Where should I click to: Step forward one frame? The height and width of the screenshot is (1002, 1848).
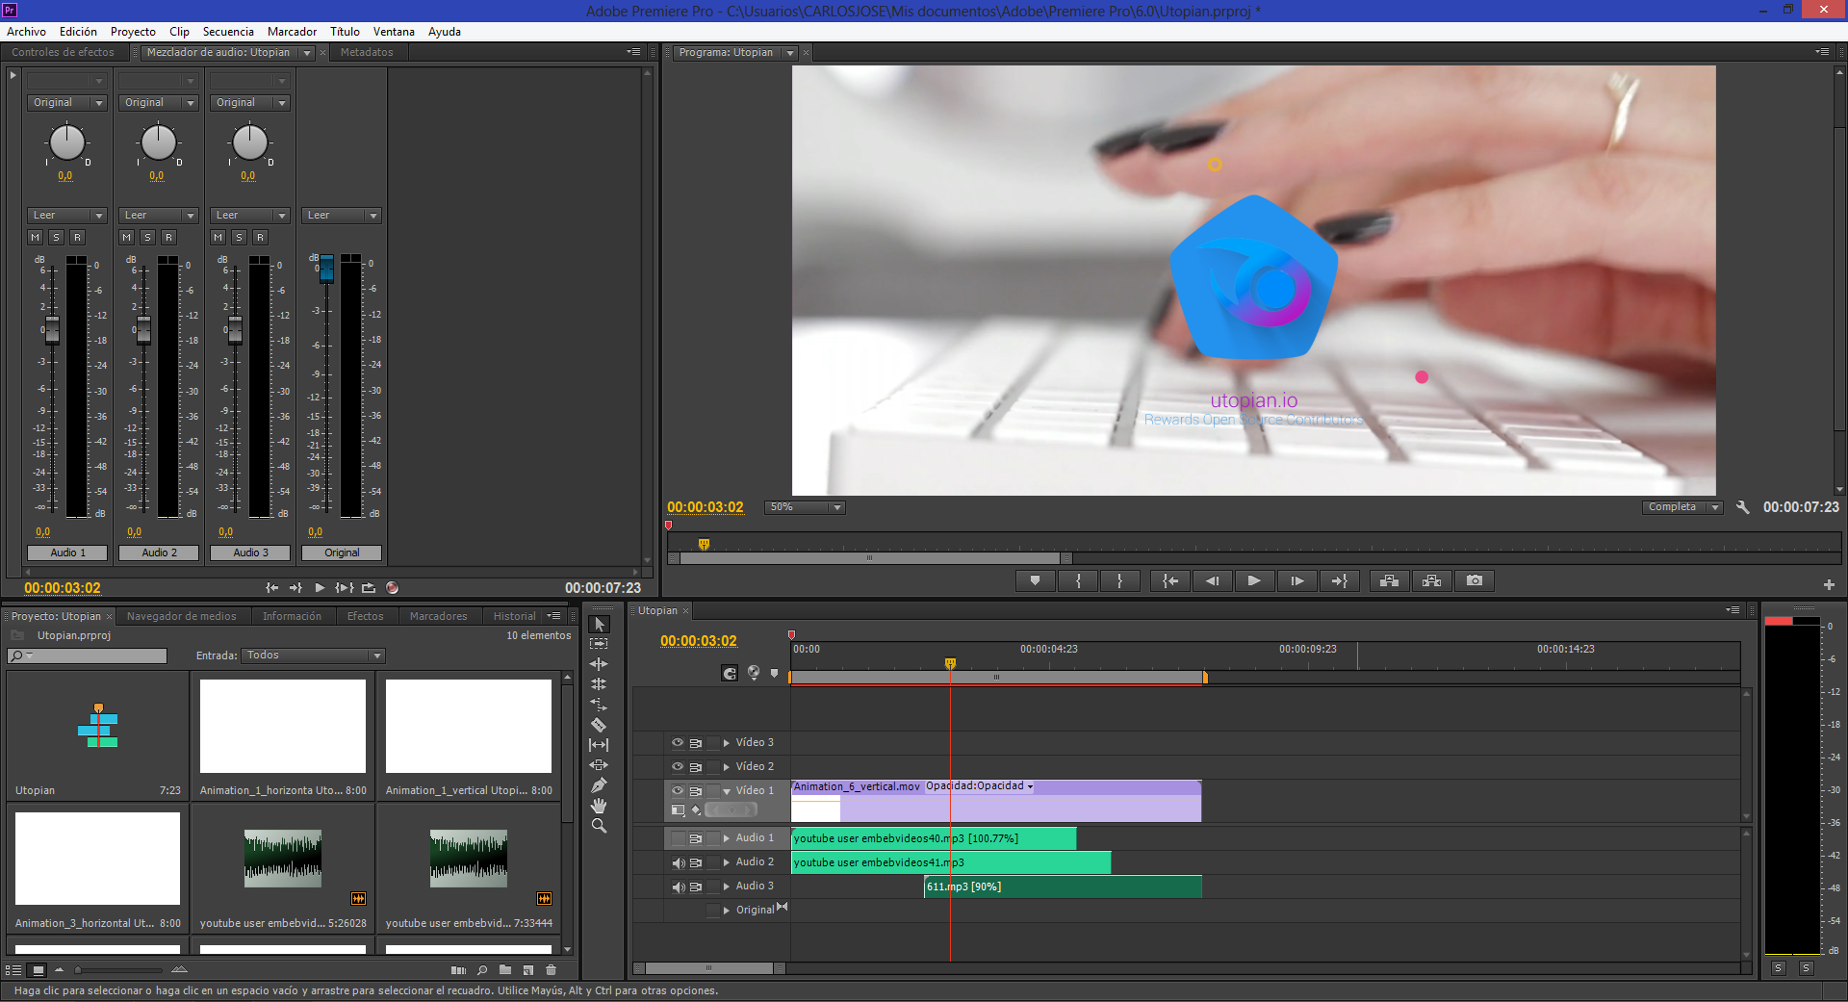point(1296,580)
